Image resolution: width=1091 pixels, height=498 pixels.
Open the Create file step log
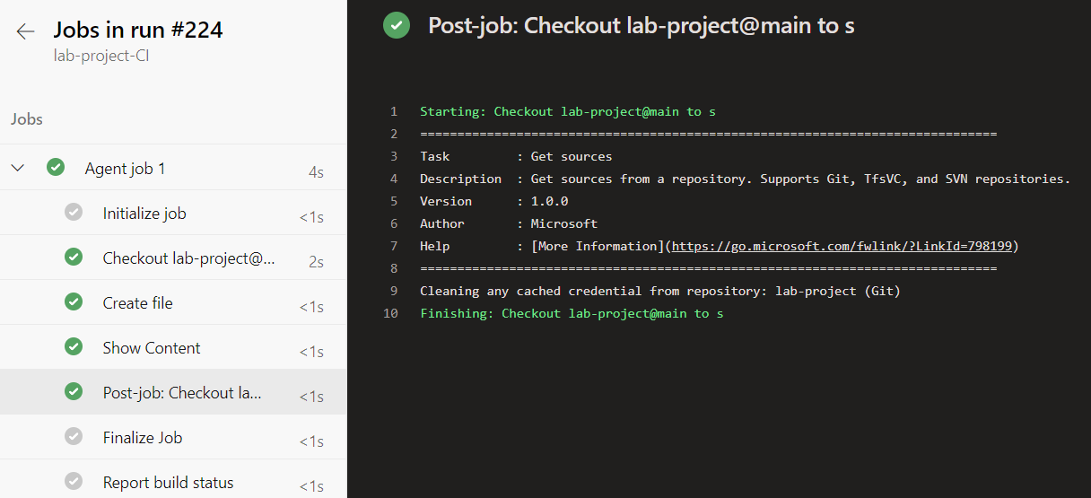point(173,302)
